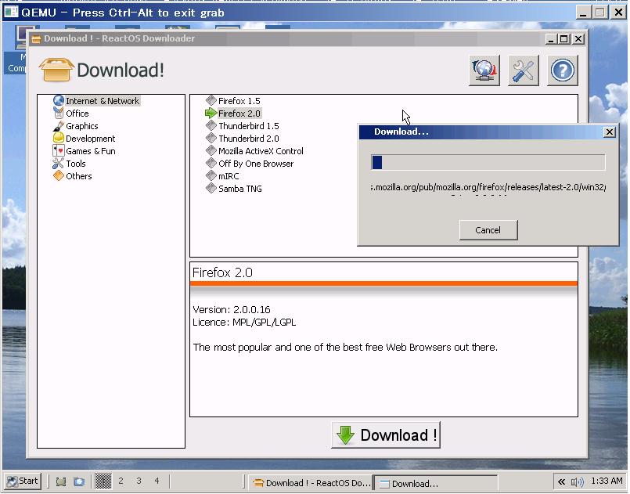Screen dimensions: 630x494
Task: Switch to virtual desktop 2
Action: (x=121, y=481)
